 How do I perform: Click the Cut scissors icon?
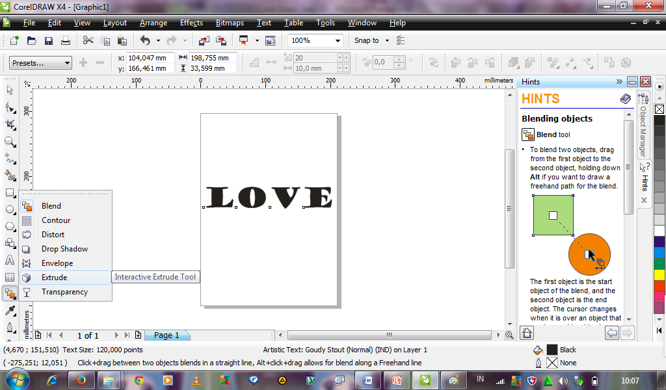[88, 41]
